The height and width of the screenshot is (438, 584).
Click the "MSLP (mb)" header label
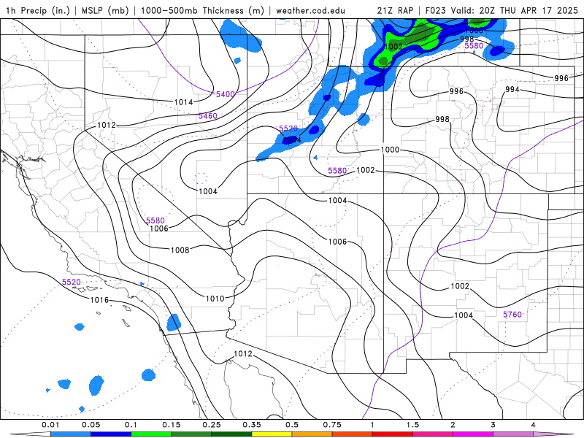point(105,10)
